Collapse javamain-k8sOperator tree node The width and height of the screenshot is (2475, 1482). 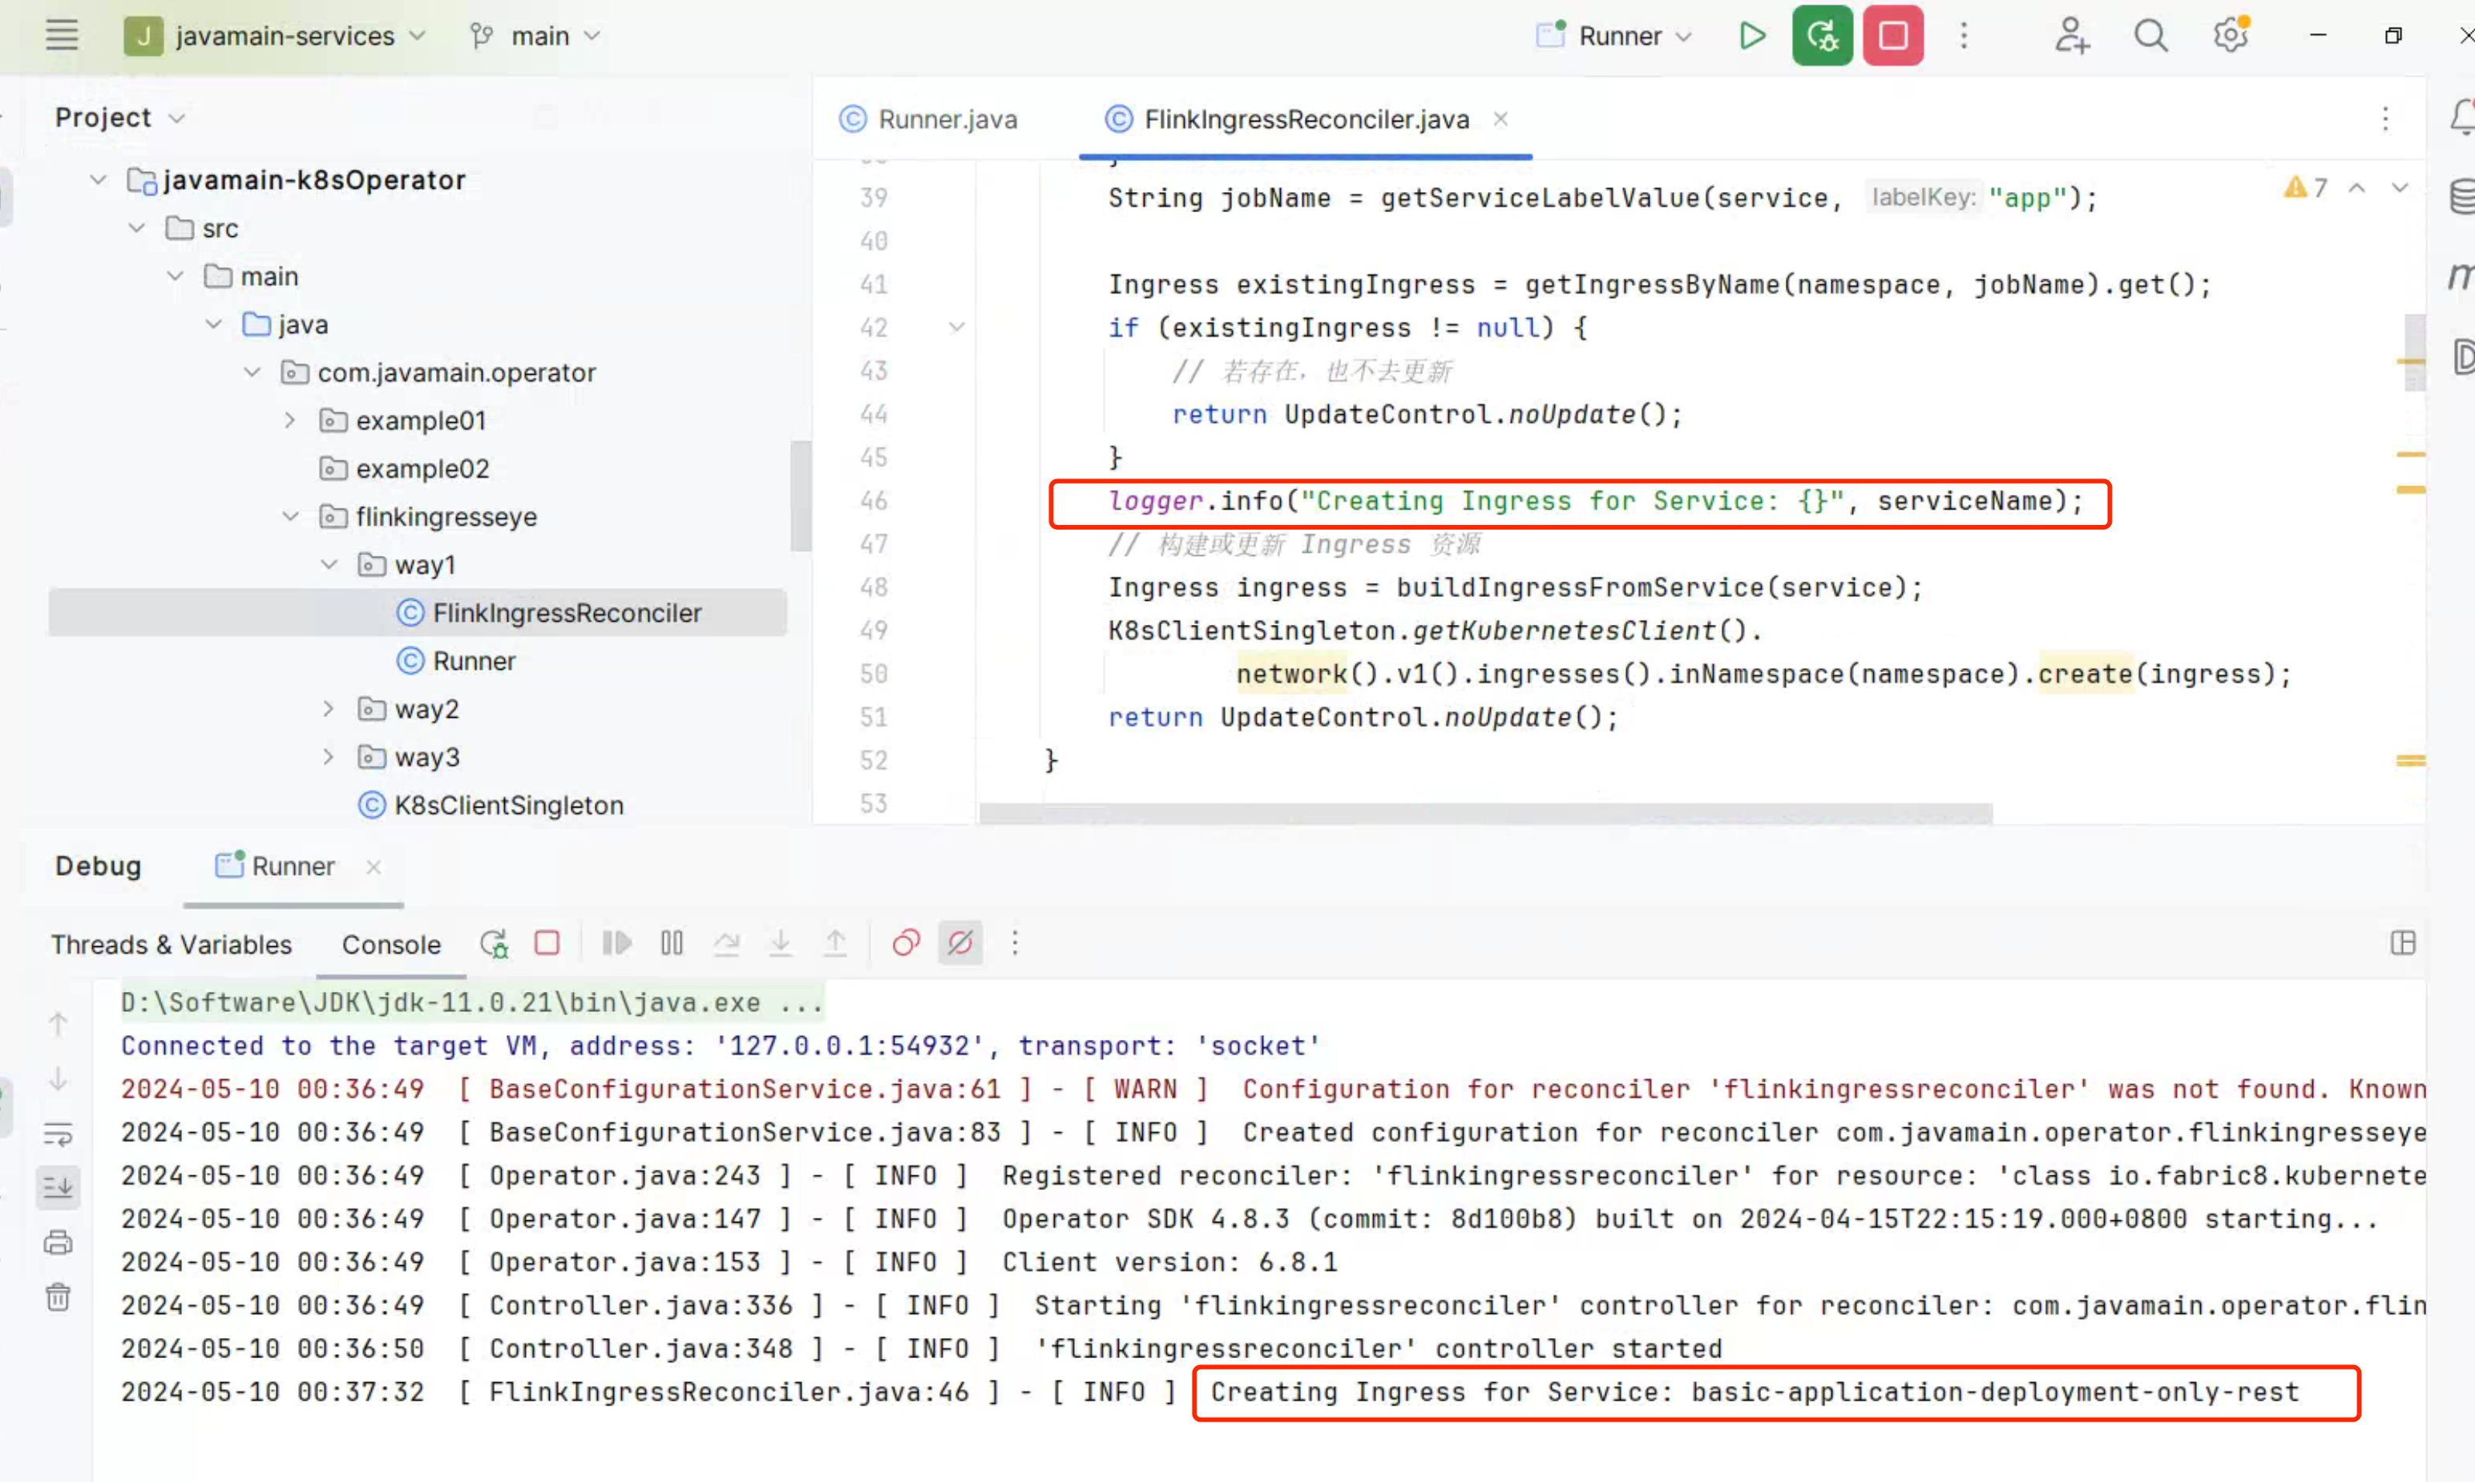pyautogui.click(x=98, y=180)
